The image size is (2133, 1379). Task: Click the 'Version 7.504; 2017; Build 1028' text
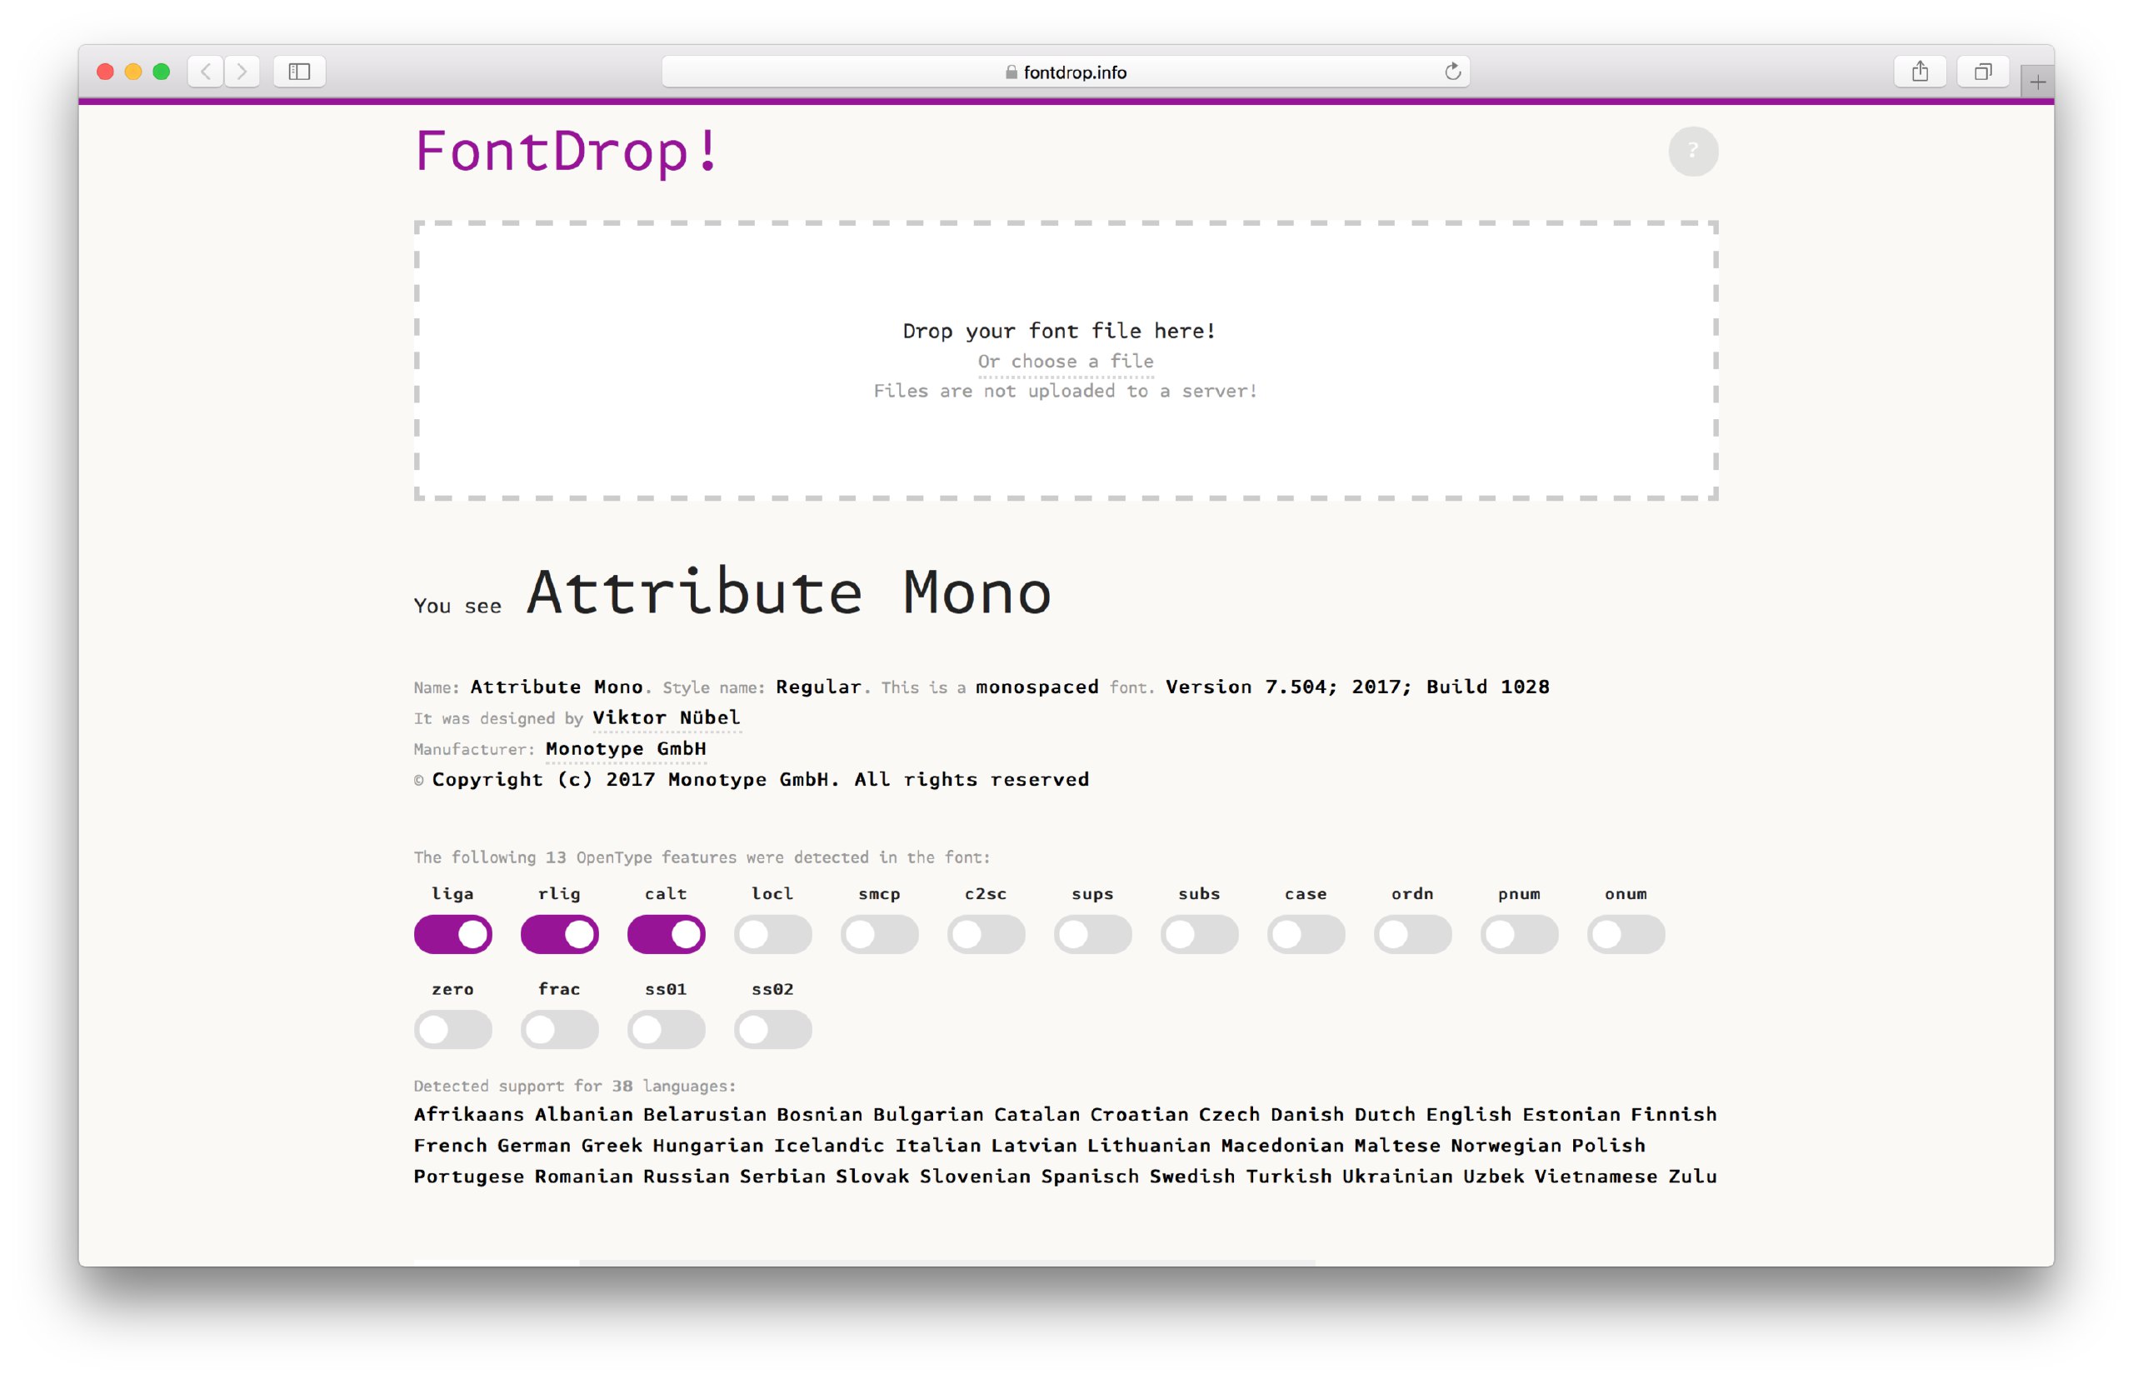coord(1356,687)
